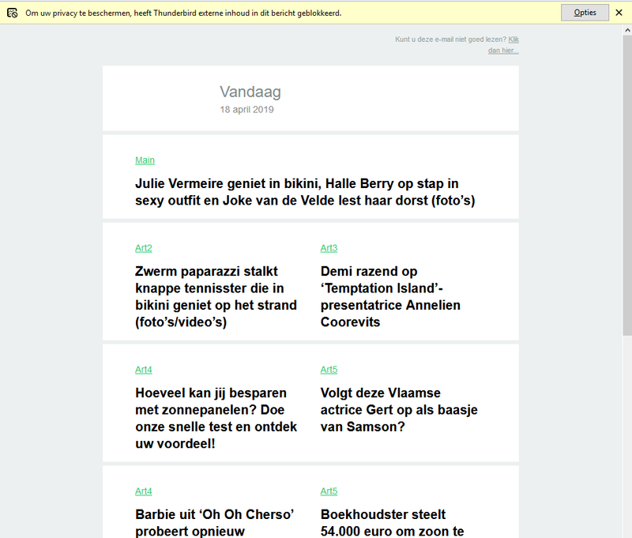Click Art5 link above the Boekhoudster headline

329,491
